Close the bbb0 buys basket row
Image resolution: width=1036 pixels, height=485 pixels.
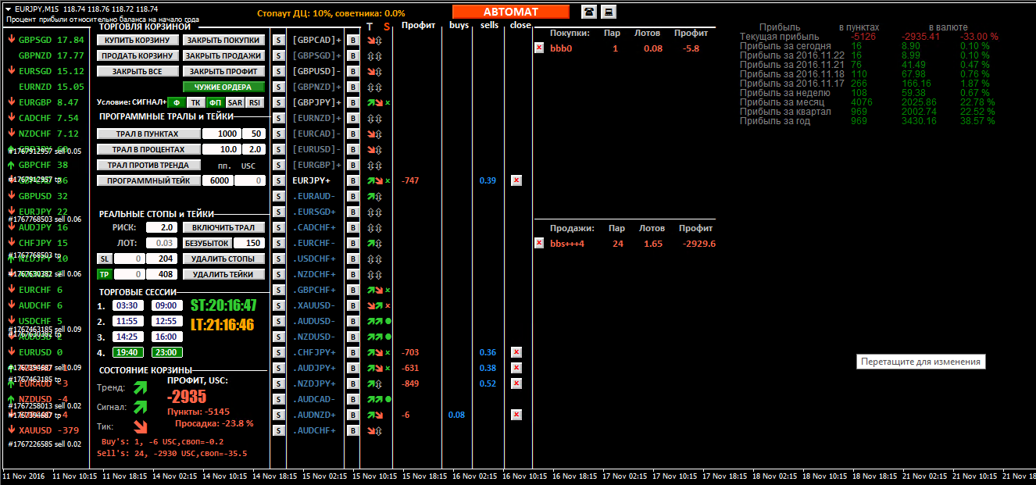click(539, 48)
